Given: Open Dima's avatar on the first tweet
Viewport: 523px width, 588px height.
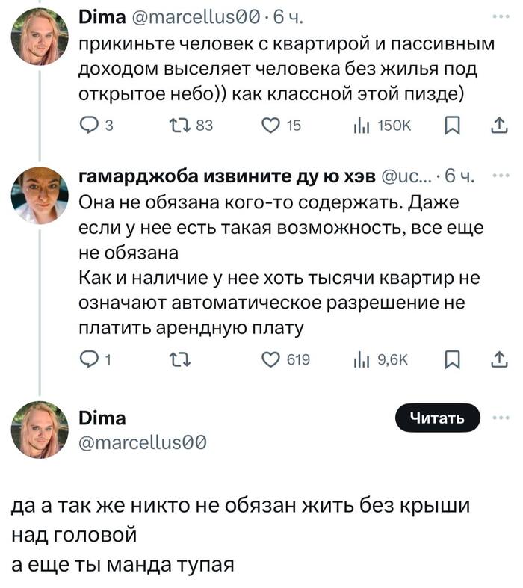Looking at the screenshot, I should coord(40,36).
